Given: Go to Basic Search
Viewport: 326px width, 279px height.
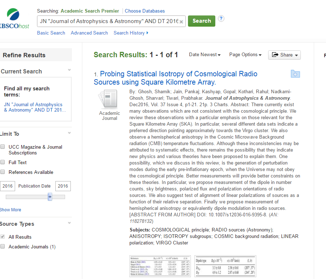Looking at the screenshot, I should coord(51,33).
